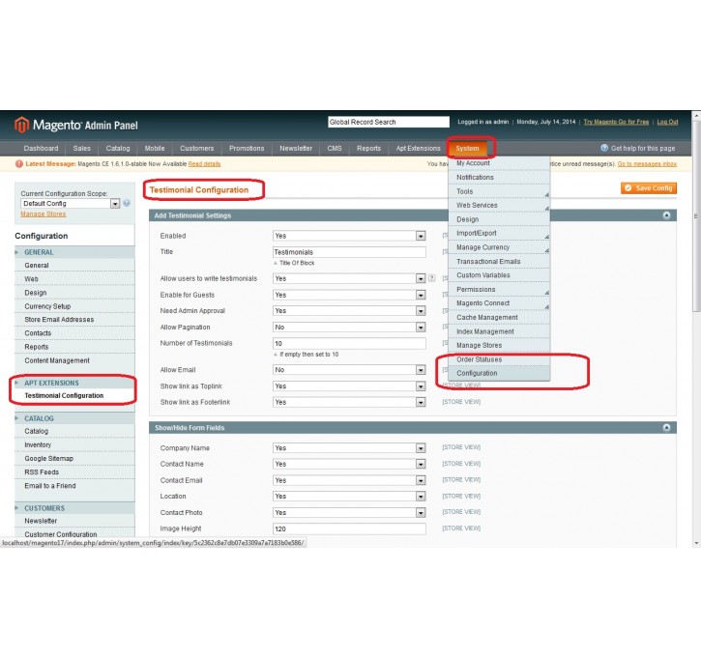This screenshot has width=701, height=657.
Task: Follow the Manage Stores link under scope
Action: (43, 214)
